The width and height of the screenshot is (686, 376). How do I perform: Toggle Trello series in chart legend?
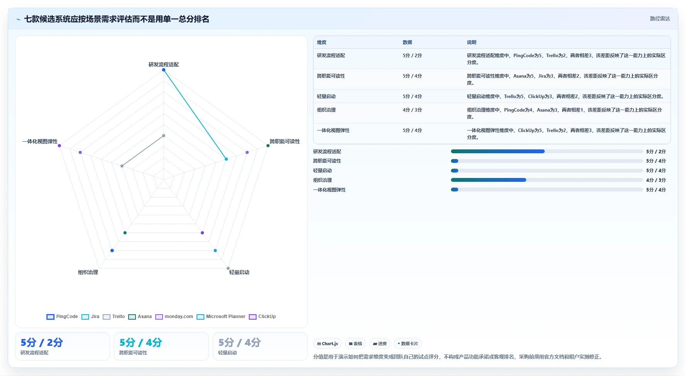pyautogui.click(x=113, y=317)
